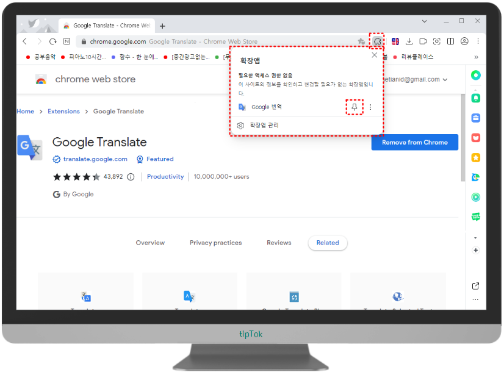Click the flag translate extension icon
Viewport: 504px width, 372px height.
[395, 41]
